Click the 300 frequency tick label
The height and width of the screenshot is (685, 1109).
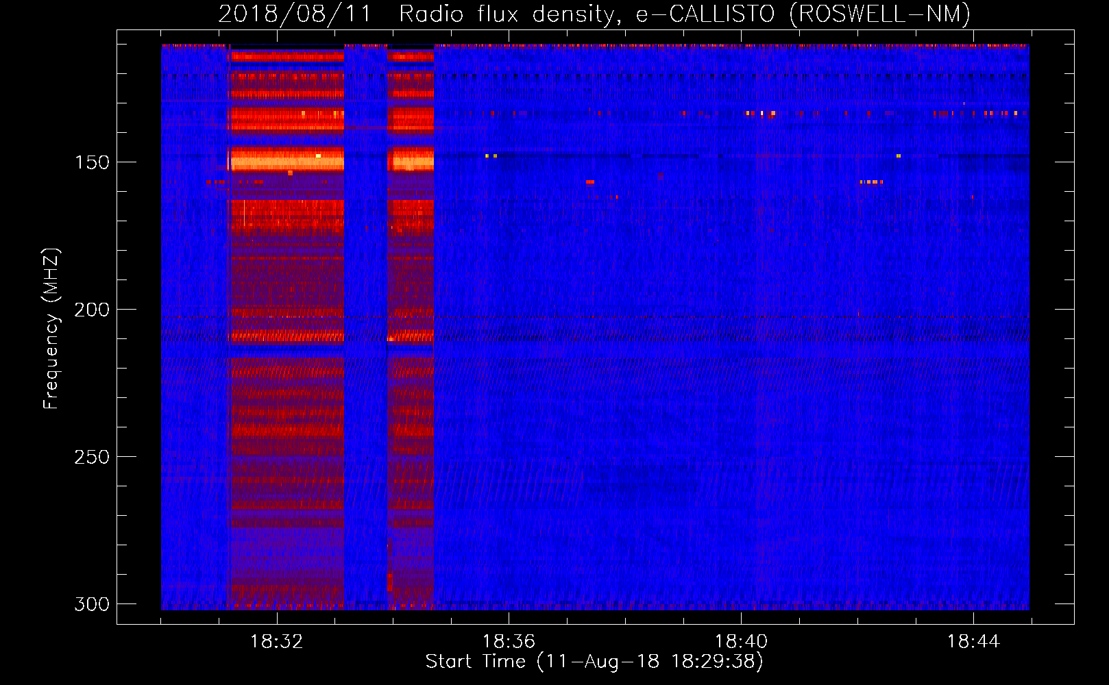(x=92, y=604)
